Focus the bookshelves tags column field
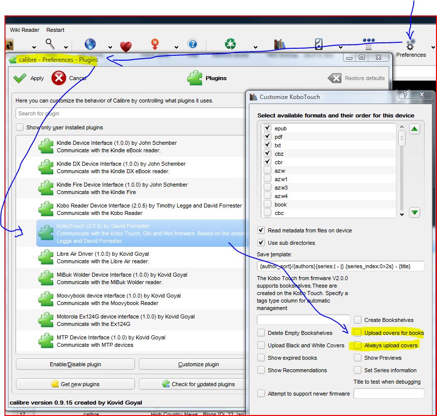This screenshot has height=416, width=437. [x=303, y=319]
